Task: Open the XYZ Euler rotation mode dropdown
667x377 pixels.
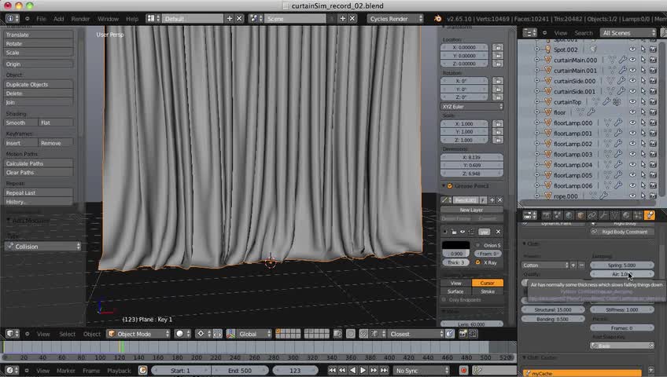Action: tap(472, 107)
